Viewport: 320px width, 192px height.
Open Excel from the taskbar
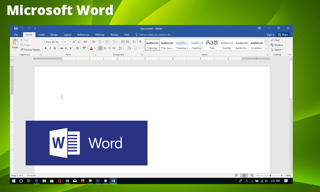pos(67,181)
